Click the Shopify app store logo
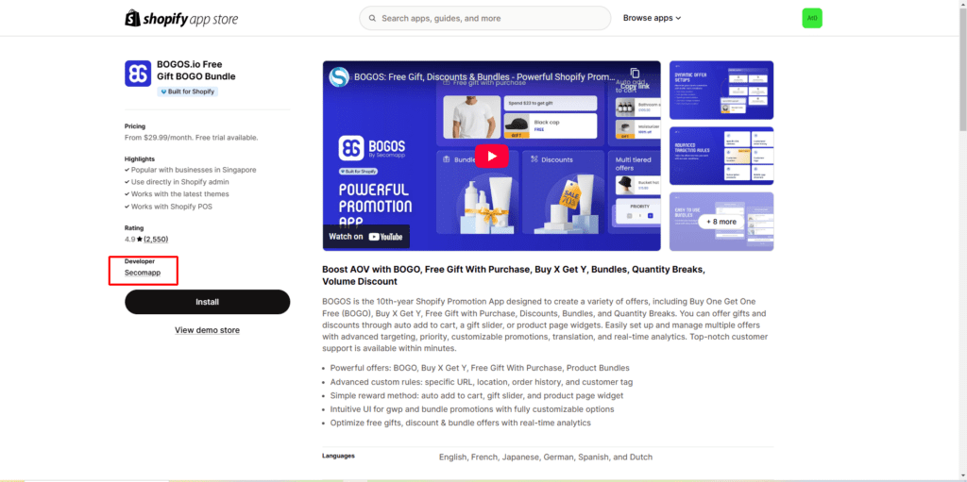967x482 pixels. 181,18
